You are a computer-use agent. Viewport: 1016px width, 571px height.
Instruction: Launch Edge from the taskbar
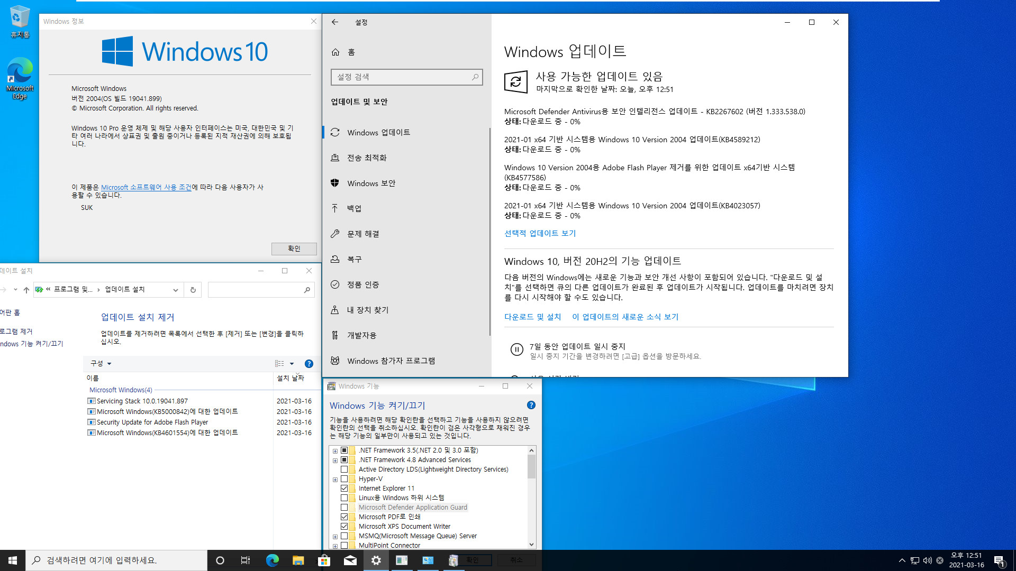(272, 560)
